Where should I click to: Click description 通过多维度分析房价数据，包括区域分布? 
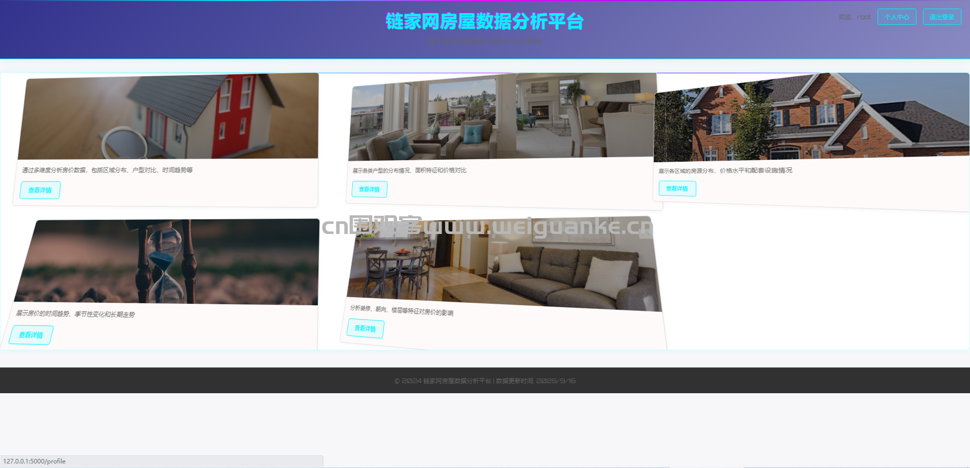pos(107,170)
